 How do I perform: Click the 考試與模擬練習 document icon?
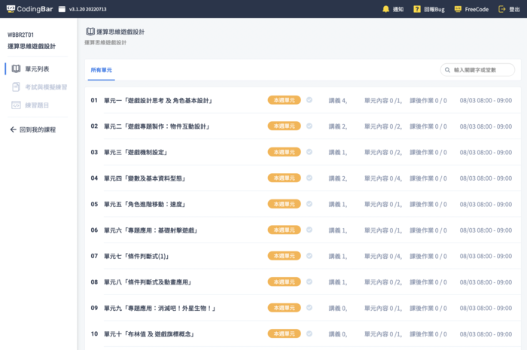(17, 87)
